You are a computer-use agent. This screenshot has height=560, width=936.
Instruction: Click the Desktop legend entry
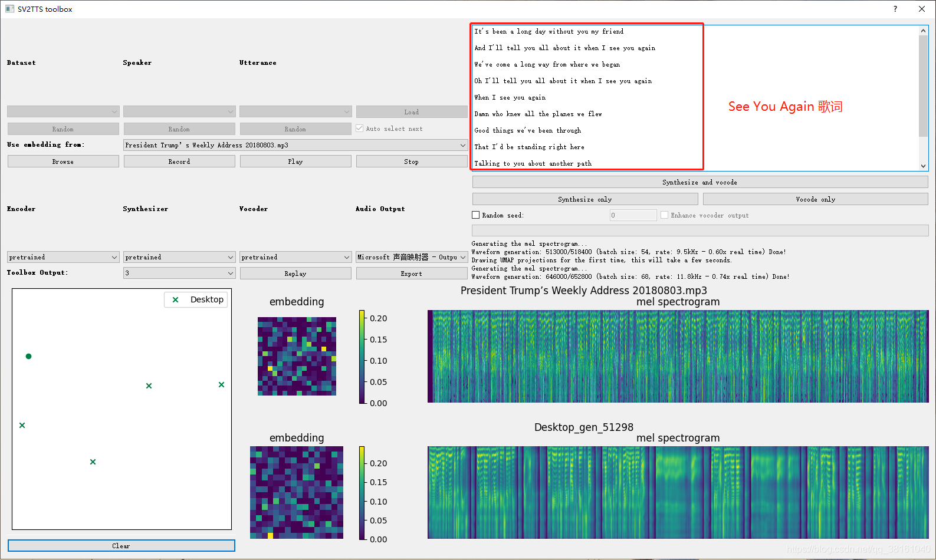[x=196, y=299]
